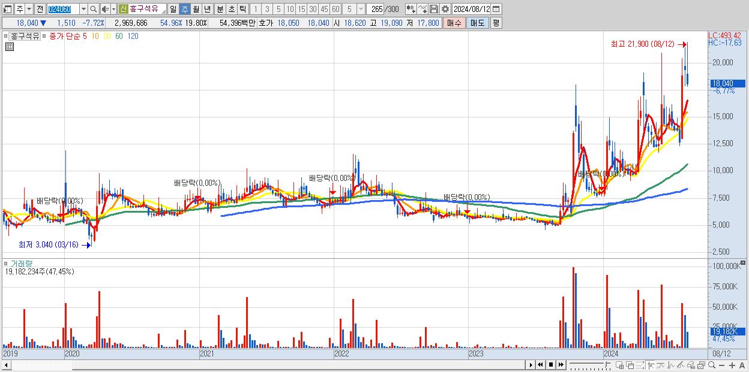Select yearly period button 년
Screen dimensions: 749x372
[207, 9]
